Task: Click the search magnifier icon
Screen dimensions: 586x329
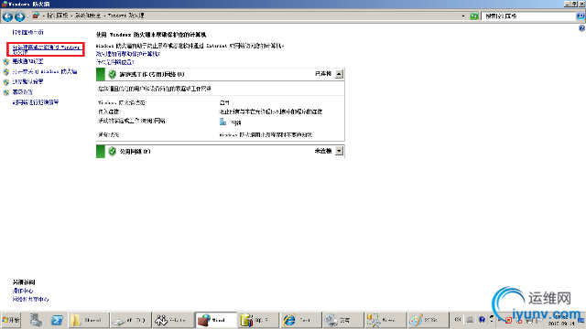Action: coord(580,16)
